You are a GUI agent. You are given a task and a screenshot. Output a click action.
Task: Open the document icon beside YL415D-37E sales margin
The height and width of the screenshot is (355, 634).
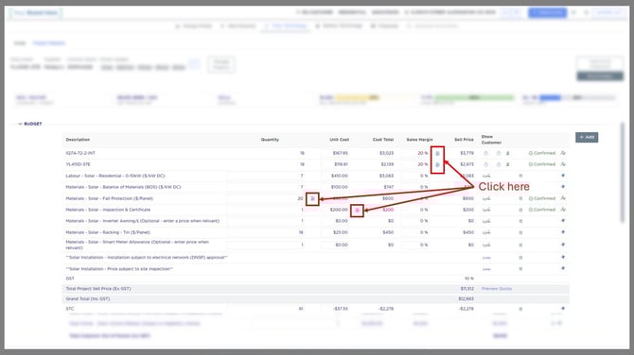coord(437,164)
